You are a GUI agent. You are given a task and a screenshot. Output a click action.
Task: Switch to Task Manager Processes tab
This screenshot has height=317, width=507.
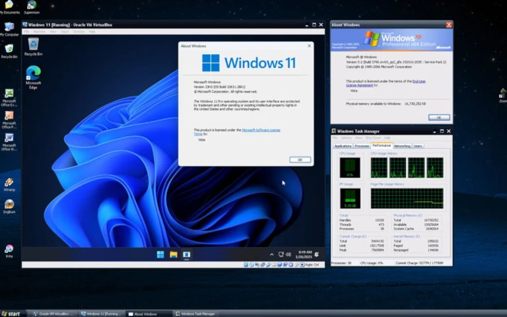tap(362, 146)
